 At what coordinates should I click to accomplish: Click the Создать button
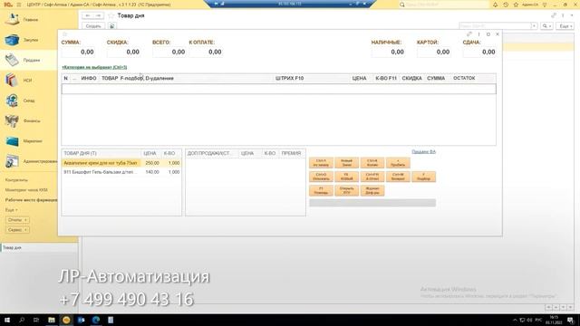point(92,26)
